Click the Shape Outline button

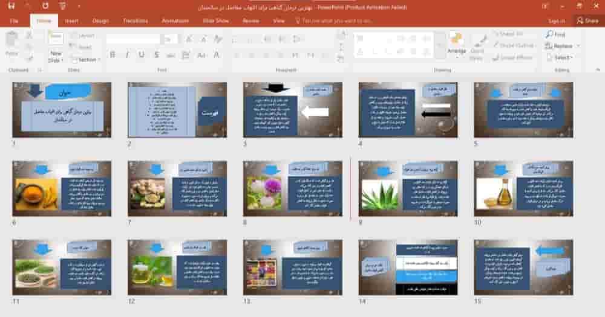coord(514,45)
